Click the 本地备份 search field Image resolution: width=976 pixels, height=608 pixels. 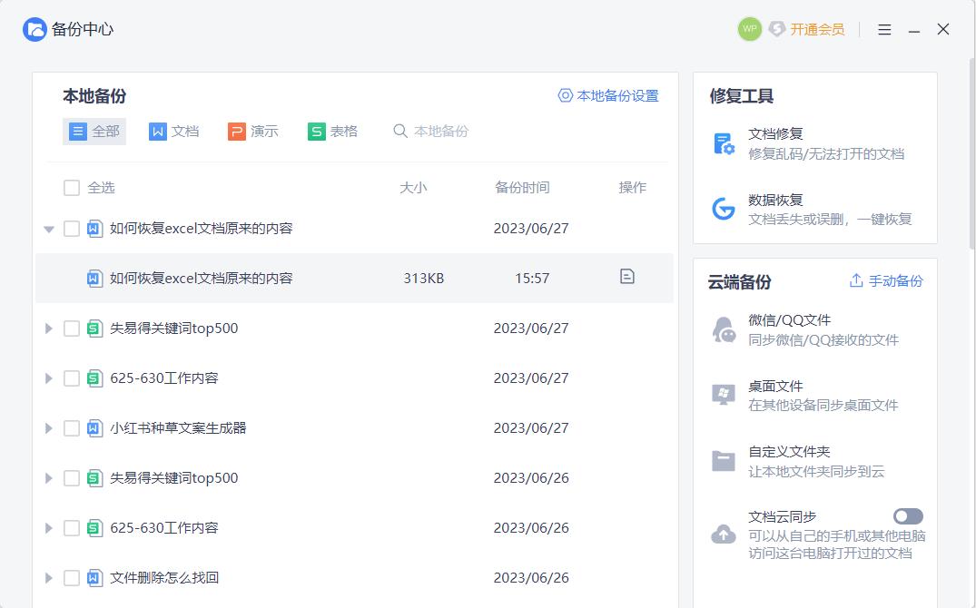[432, 131]
